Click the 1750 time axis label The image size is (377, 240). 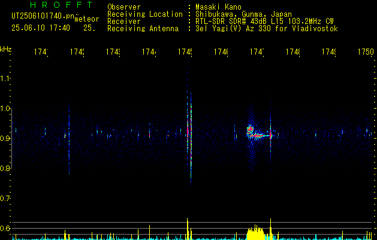366,52
